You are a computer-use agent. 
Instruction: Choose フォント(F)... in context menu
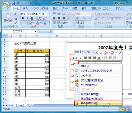pos(98,75)
